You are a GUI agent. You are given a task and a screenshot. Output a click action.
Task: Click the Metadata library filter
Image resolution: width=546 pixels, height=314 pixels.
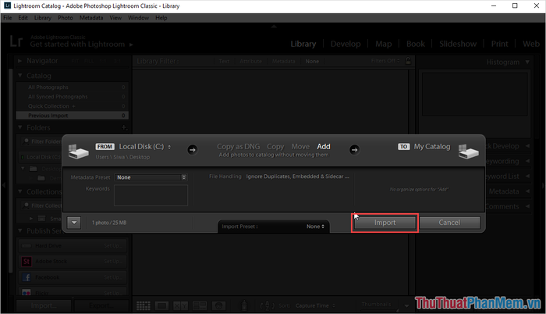coord(283,62)
